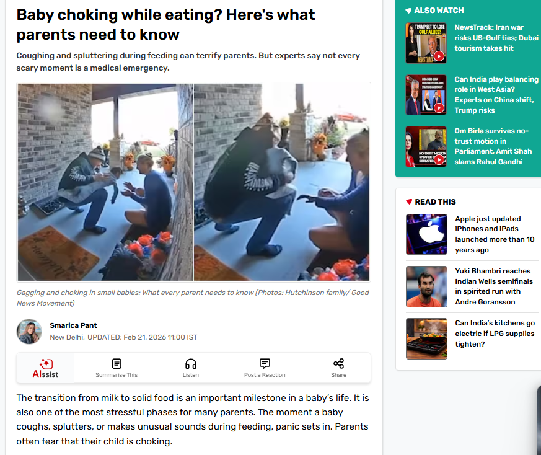Viewport: 541px width, 455px height.
Task: Open the Yuki Bhambri photo thumbnail
Action: click(426, 286)
